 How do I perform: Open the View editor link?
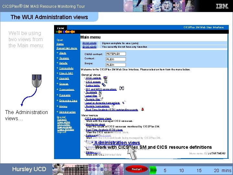[x=64, y=122]
